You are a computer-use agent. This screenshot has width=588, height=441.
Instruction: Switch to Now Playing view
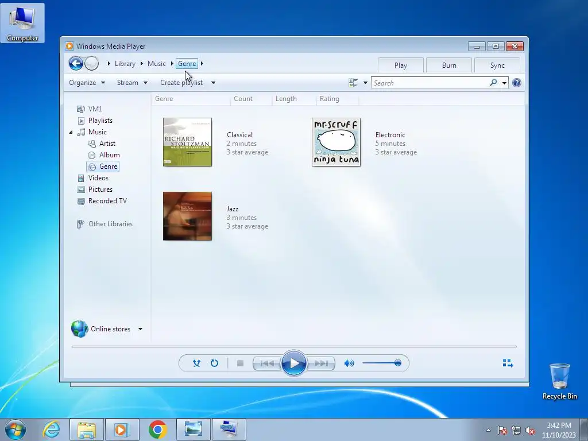pos(508,363)
